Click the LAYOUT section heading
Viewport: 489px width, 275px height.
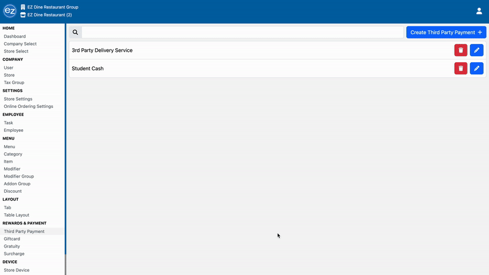coord(10,199)
